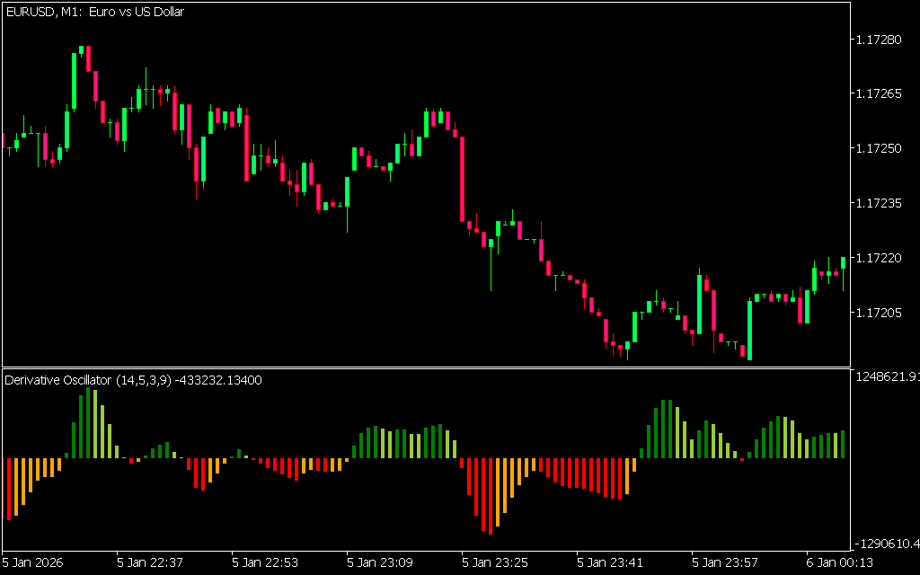Click the 5 Jan 23:25 time label
The width and height of the screenshot is (920, 575).
tap(495, 562)
